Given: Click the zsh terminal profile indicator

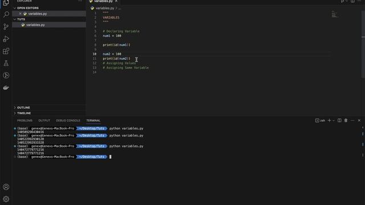Looking at the screenshot, I should click(320, 120).
